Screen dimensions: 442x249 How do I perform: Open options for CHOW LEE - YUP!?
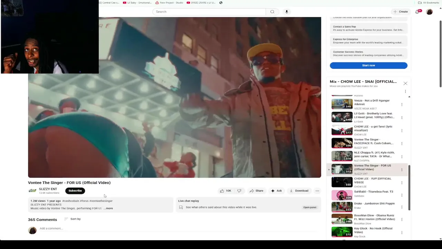tap(402, 183)
